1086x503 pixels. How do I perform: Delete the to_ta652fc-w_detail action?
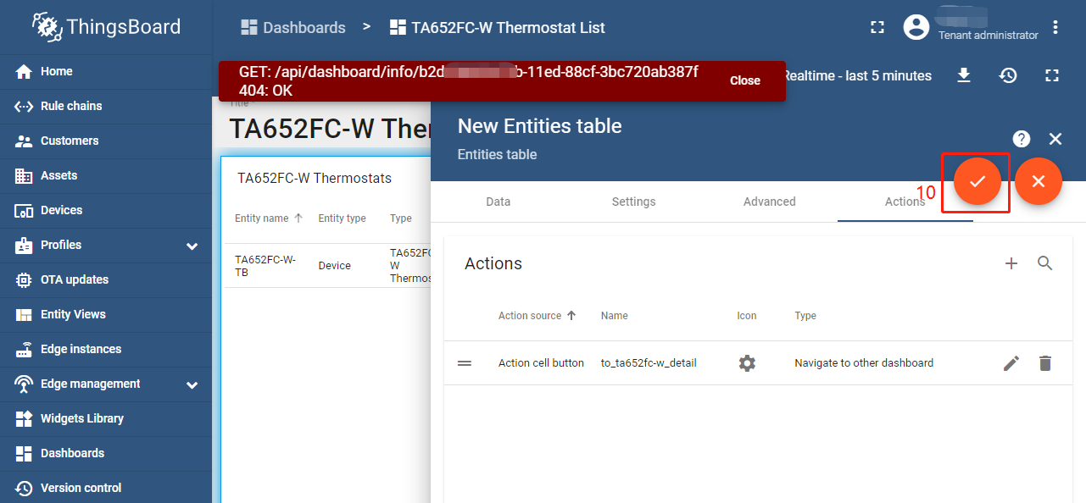[x=1045, y=363]
